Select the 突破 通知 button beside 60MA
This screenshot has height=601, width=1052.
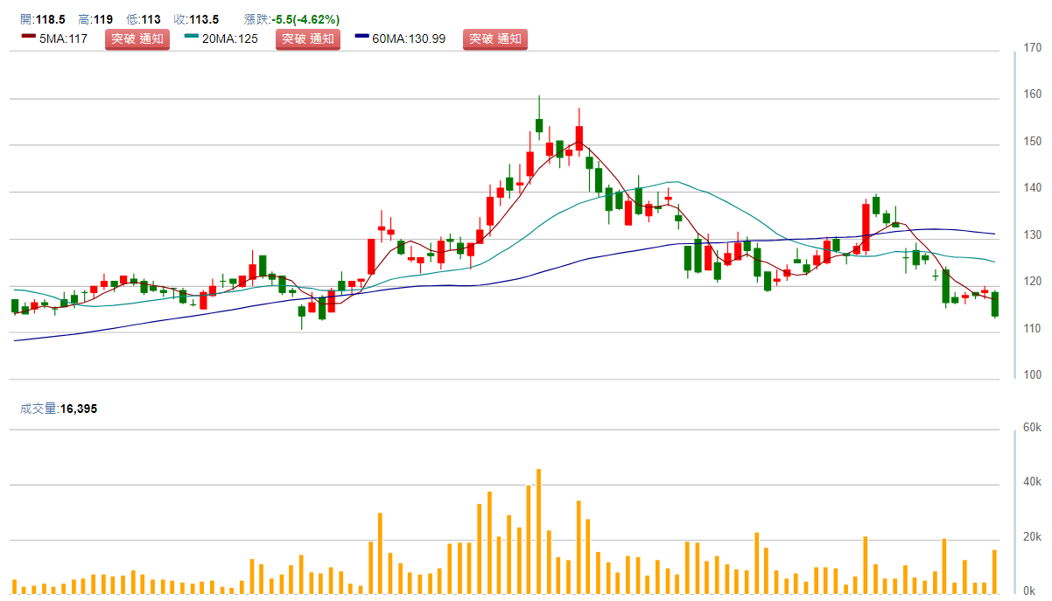(x=495, y=38)
